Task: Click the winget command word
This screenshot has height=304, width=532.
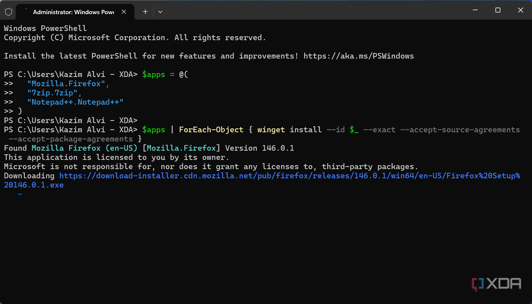Action: click(x=271, y=130)
